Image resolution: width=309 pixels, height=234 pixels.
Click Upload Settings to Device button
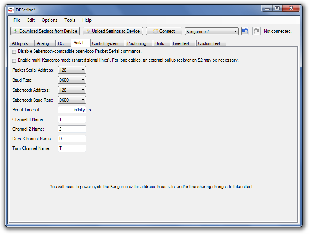tap(112, 31)
